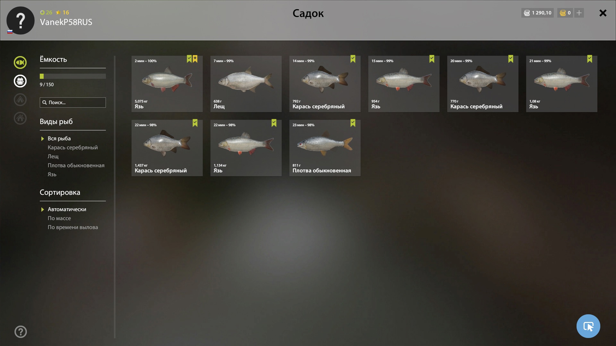This screenshot has height=346, width=616.
Task: Open the fish keepnet sidebar icon
Action: 20,62
